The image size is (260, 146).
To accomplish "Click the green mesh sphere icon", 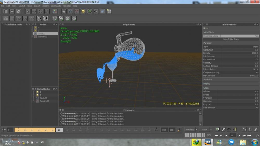I will (x=90, y=11).
